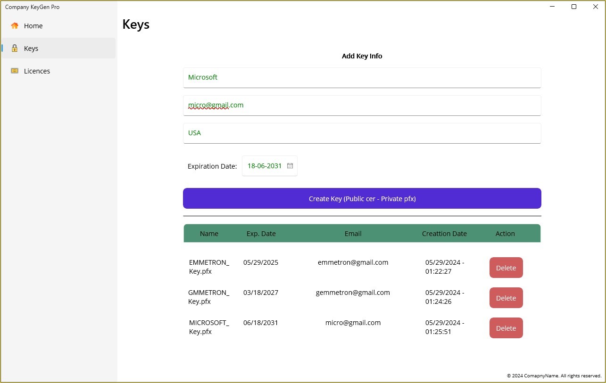Minimize the KeyGen Pro window
606x383 pixels.
click(552, 7)
